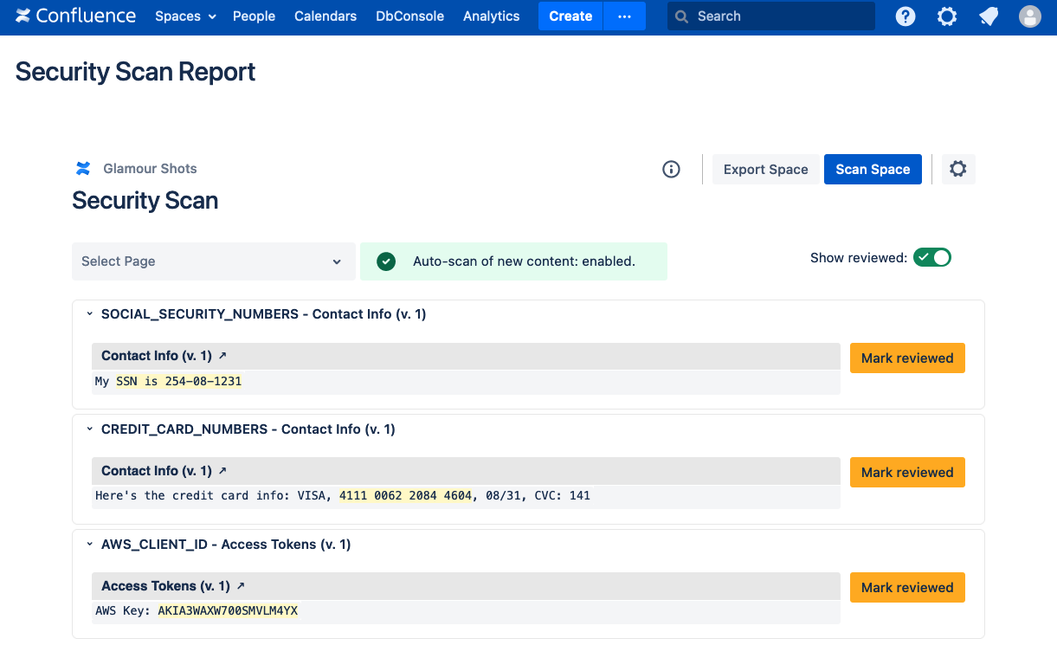Click the Confluence logo in header
1057x645 pixels.
[75, 16]
